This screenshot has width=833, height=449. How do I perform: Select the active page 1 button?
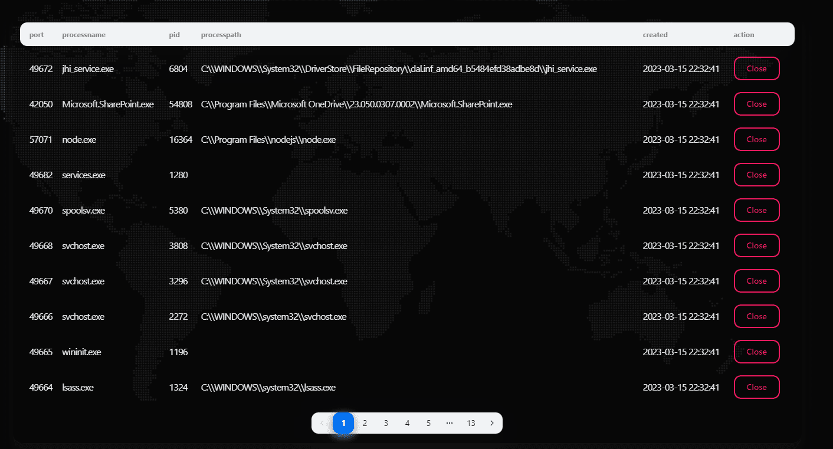343,423
